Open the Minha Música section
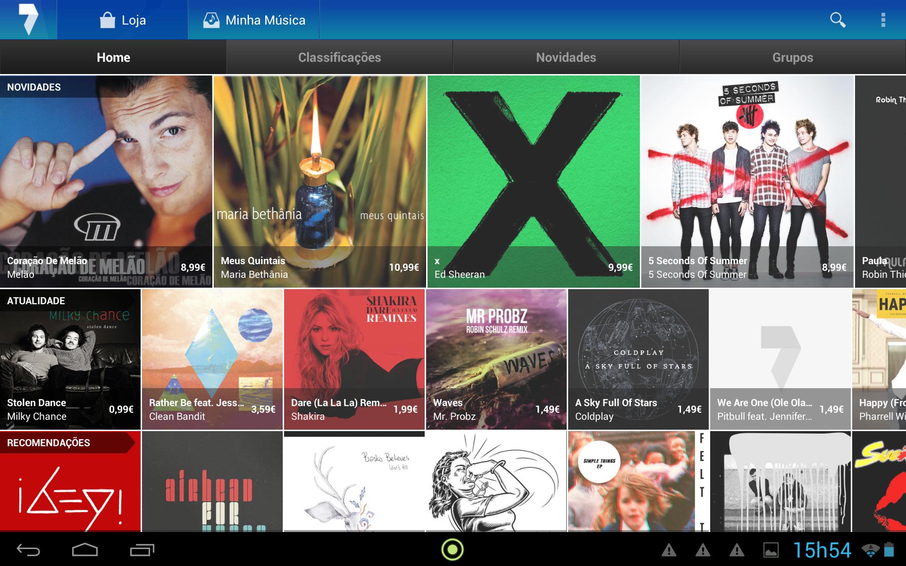906x566 pixels. click(254, 20)
